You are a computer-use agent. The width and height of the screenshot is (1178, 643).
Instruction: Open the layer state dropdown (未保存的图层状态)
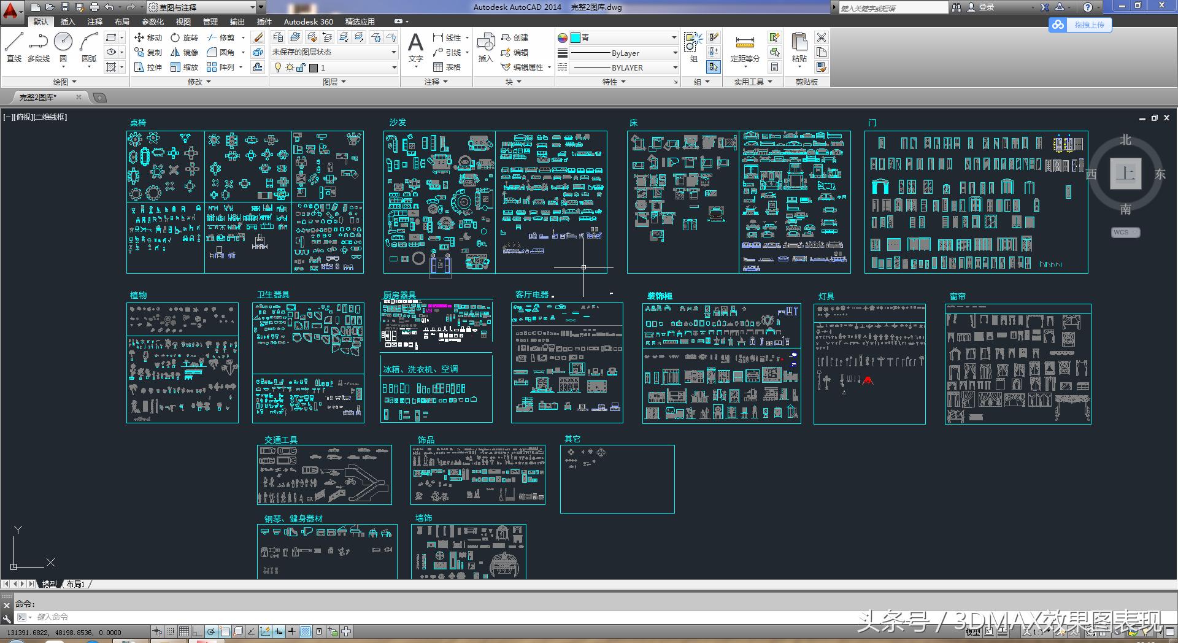click(x=334, y=53)
